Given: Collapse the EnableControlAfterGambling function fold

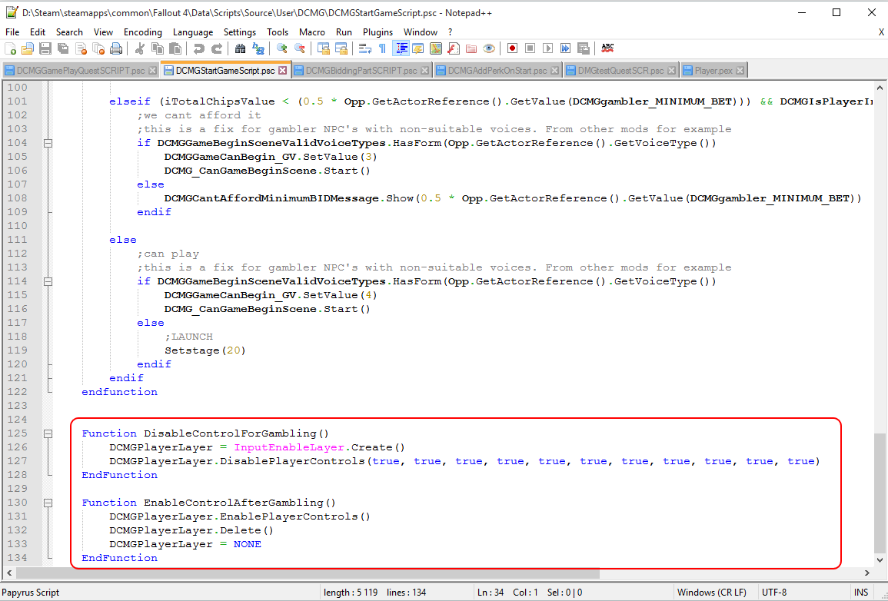Looking at the screenshot, I should 48,503.
